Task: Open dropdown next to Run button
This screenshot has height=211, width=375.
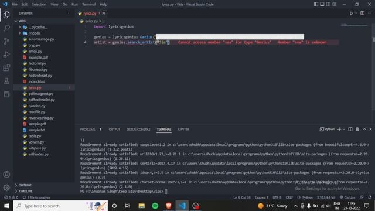Action: [356, 13]
